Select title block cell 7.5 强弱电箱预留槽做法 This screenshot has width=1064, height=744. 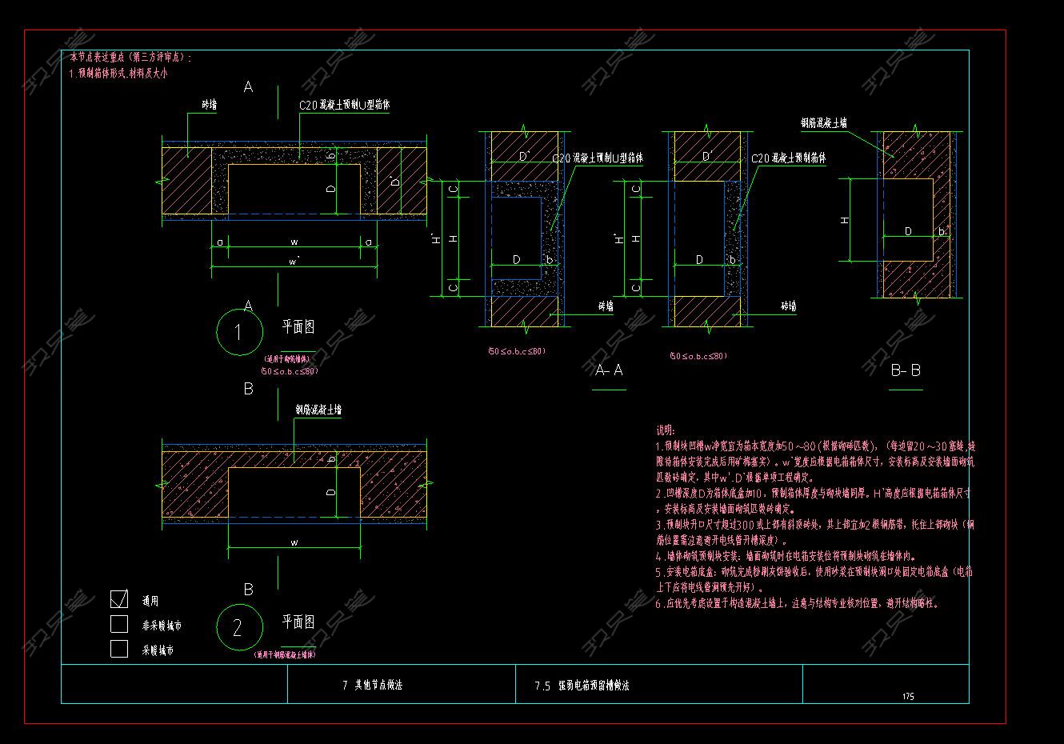pyautogui.click(x=582, y=686)
